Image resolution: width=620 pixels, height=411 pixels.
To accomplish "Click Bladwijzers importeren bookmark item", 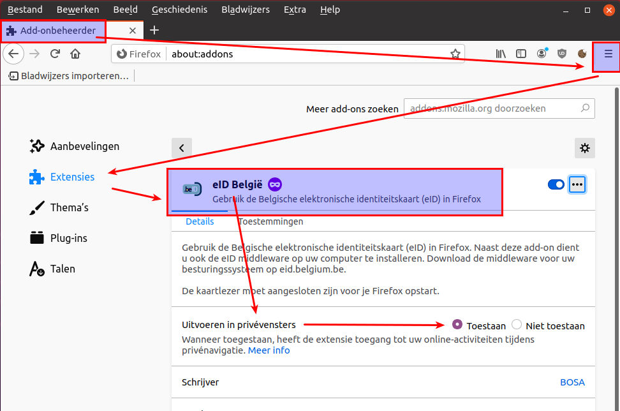I will 69,75.
